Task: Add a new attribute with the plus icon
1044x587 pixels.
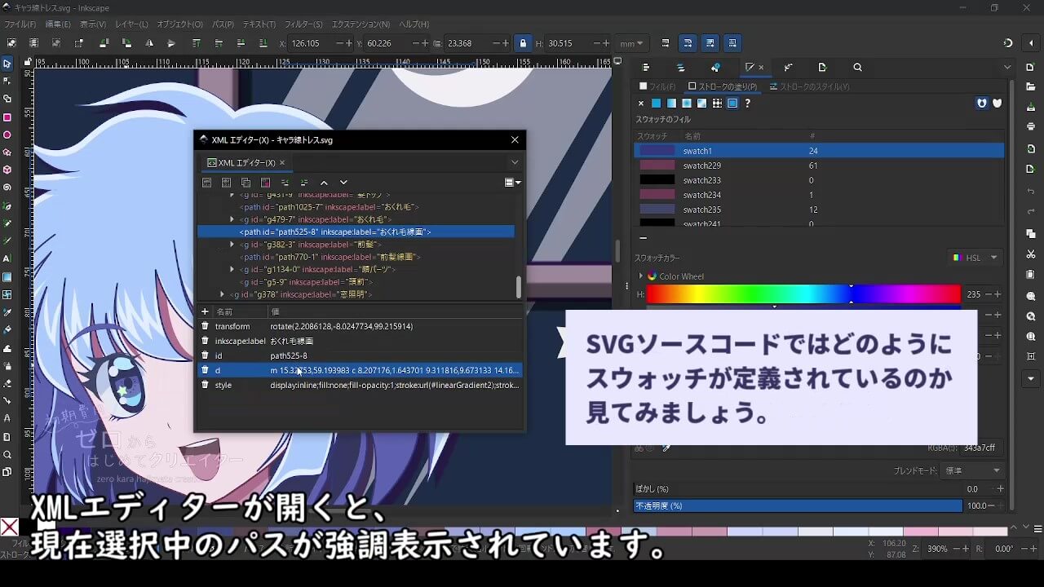Action: click(205, 311)
